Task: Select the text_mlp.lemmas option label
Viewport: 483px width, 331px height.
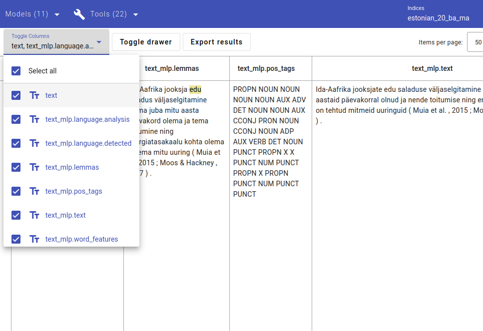Action: [x=72, y=168]
